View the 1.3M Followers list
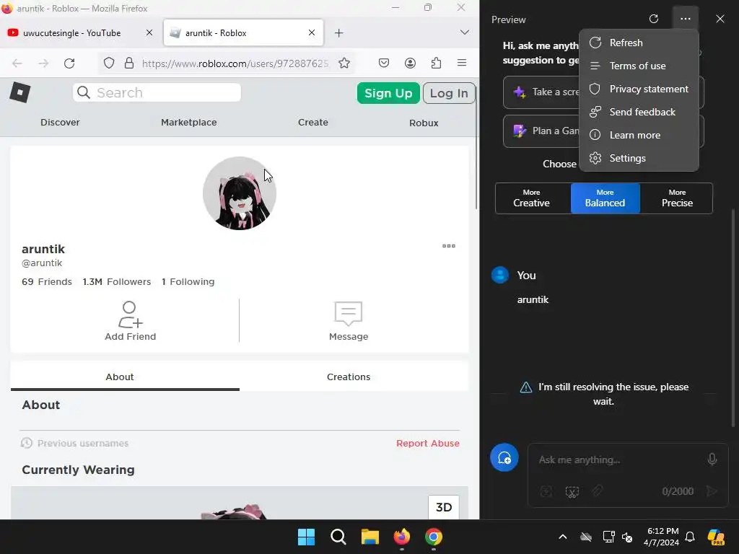Screen dimensions: 739x554 (x=116, y=282)
